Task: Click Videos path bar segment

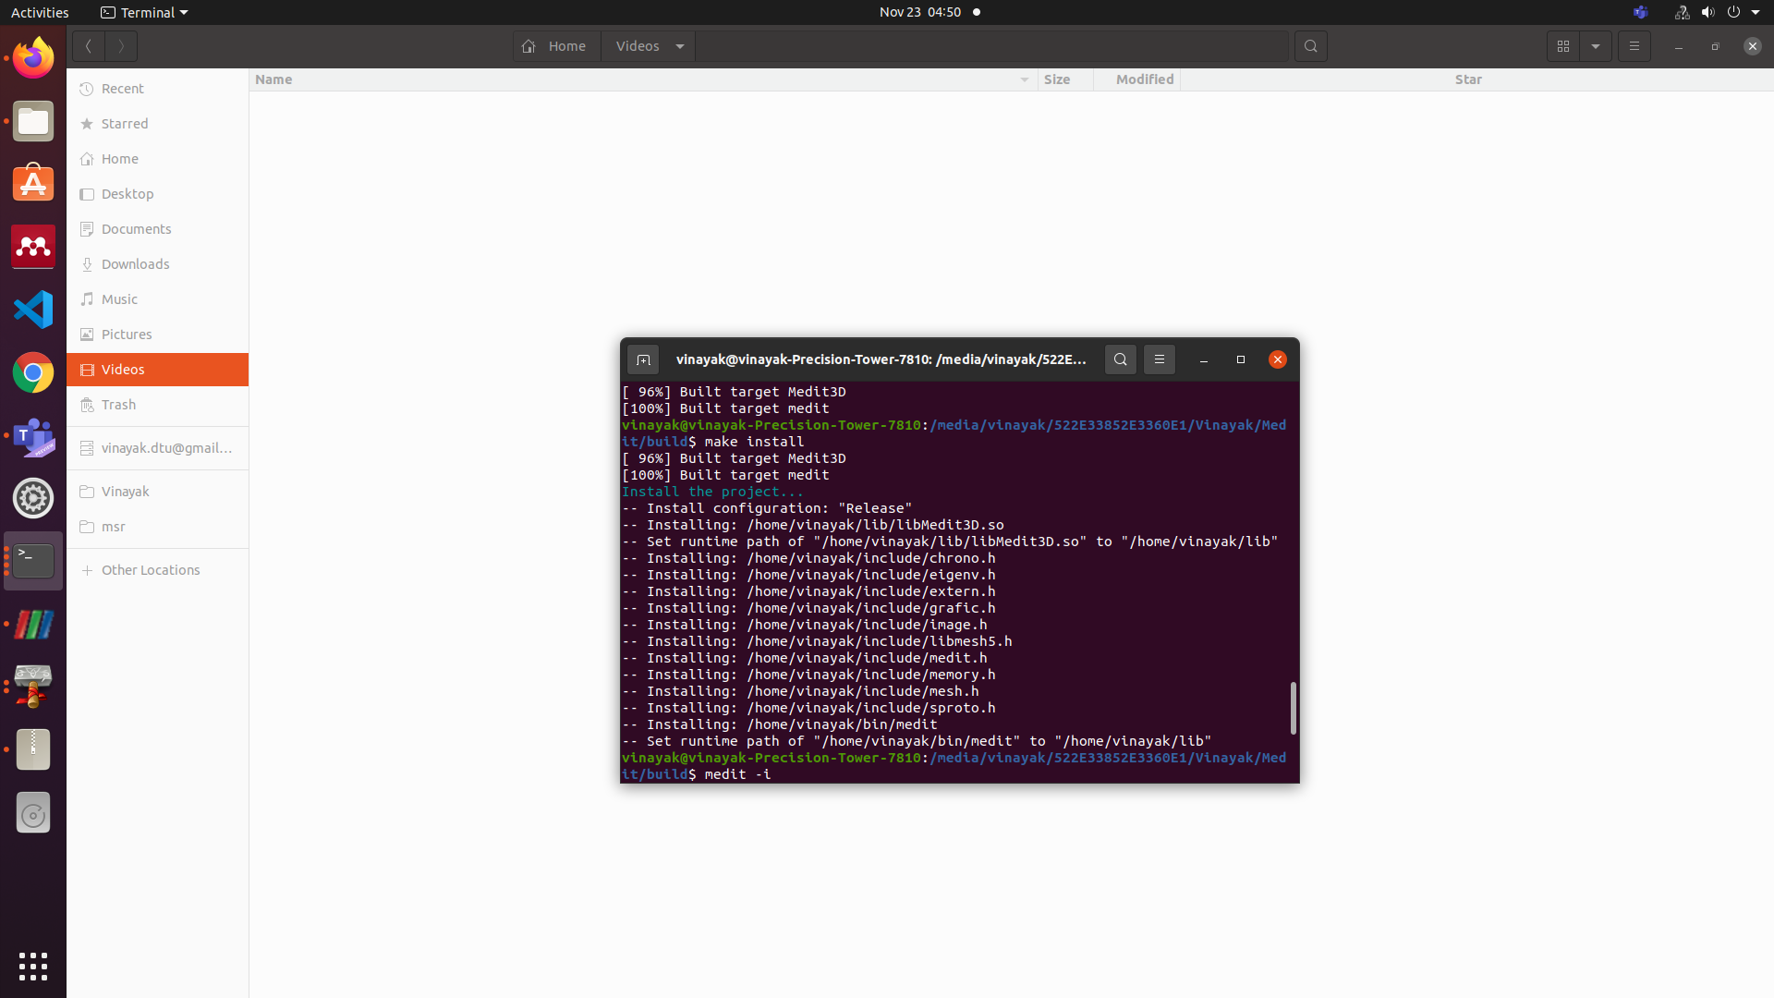Action: (638, 46)
